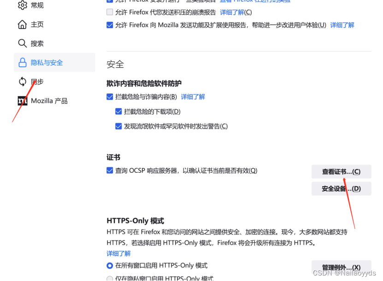Open 详细了解 link beside crash reports option
Image resolution: width=383 pixels, height=281 pixels.
(232, 12)
